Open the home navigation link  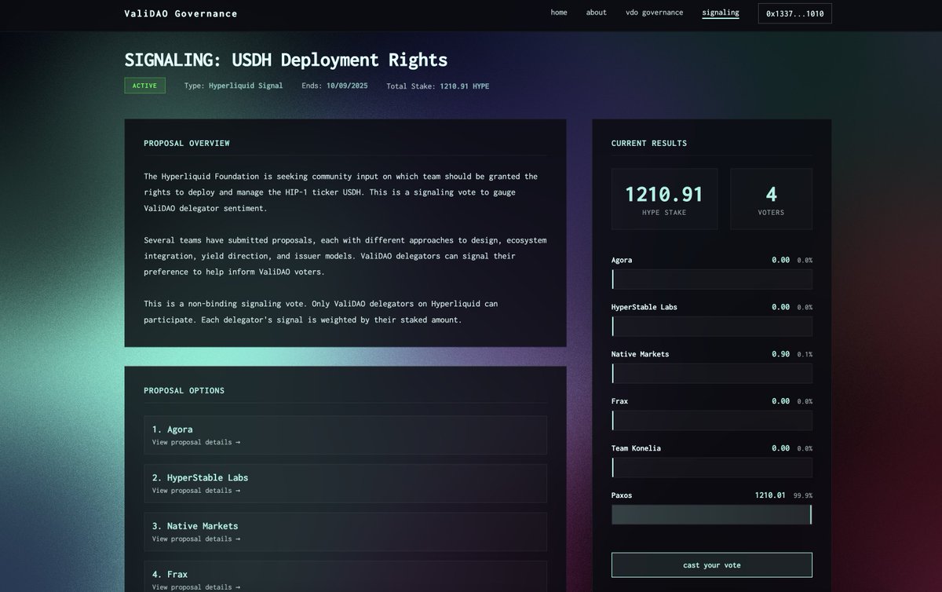(x=559, y=13)
